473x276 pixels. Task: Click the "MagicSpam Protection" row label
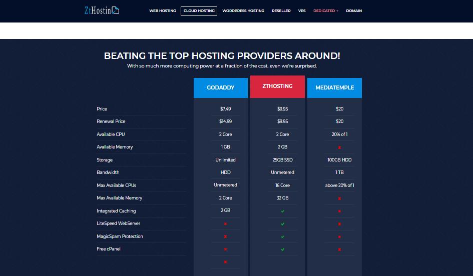[120, 236]
